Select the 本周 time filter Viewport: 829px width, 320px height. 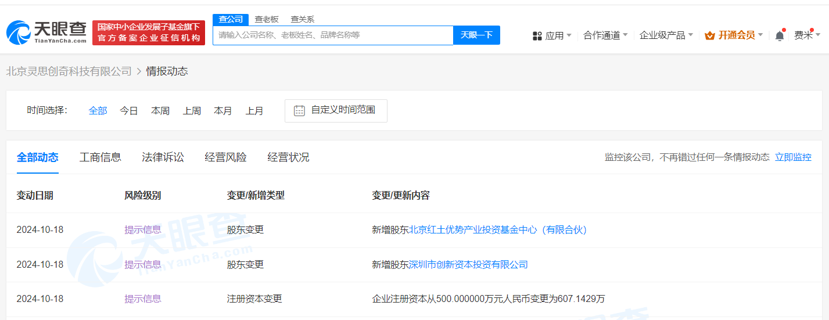160,110
